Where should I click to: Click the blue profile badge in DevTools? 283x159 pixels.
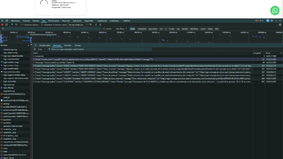pyautogui.click(x=268, y=20)
